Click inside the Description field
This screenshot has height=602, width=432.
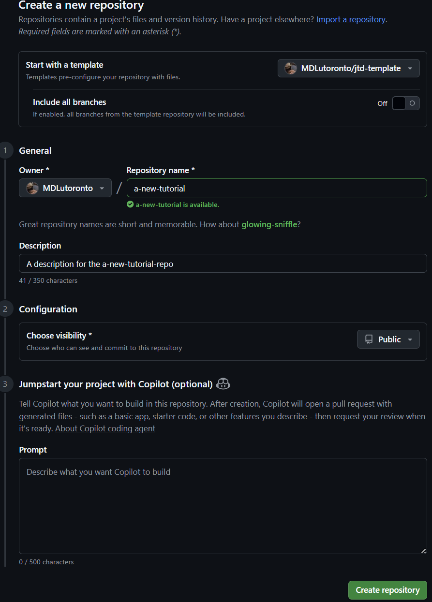pyautogui.click(x=223, y=263)
